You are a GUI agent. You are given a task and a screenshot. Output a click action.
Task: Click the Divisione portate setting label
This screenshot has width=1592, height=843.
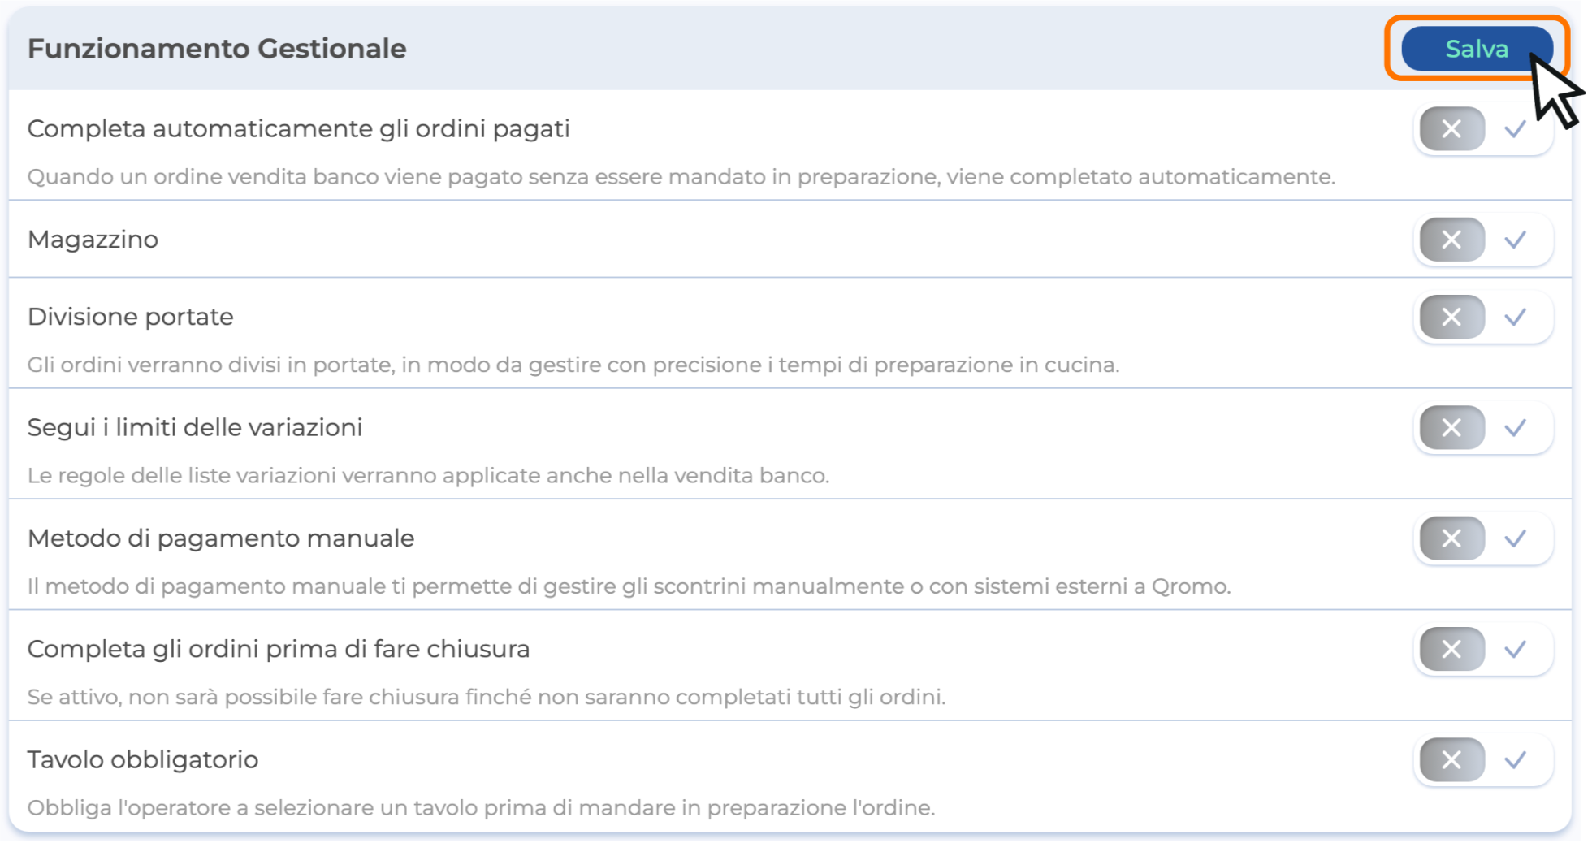pos(131,317)
